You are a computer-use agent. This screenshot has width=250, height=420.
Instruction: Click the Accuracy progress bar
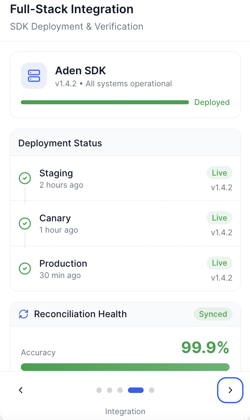click(125, 367)
